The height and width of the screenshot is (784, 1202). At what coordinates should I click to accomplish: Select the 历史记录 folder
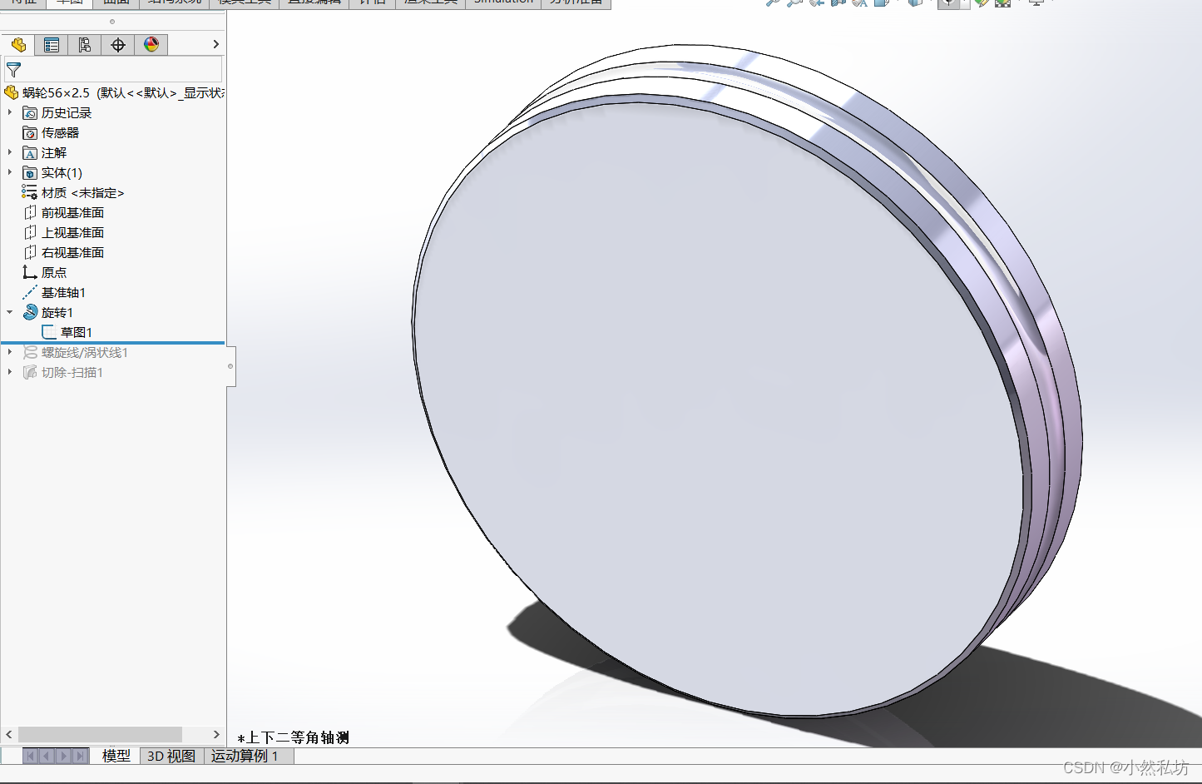click(67, 113)
